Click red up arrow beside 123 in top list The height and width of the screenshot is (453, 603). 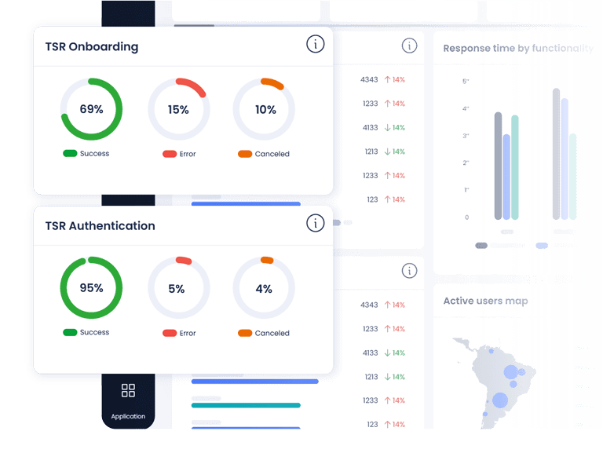click(x=387, y=199)
